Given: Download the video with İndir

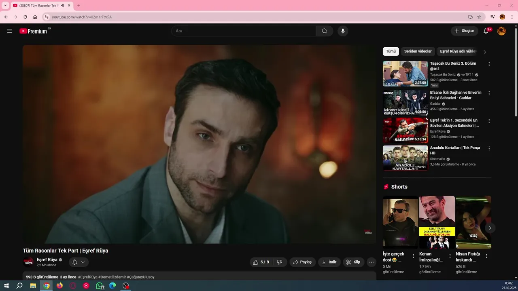Looking at the screenshot, I should point(329,262).
